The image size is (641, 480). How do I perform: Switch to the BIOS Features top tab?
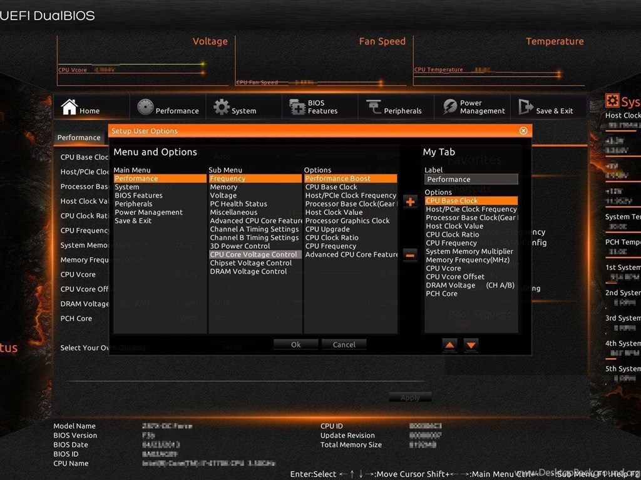(320, 107)
